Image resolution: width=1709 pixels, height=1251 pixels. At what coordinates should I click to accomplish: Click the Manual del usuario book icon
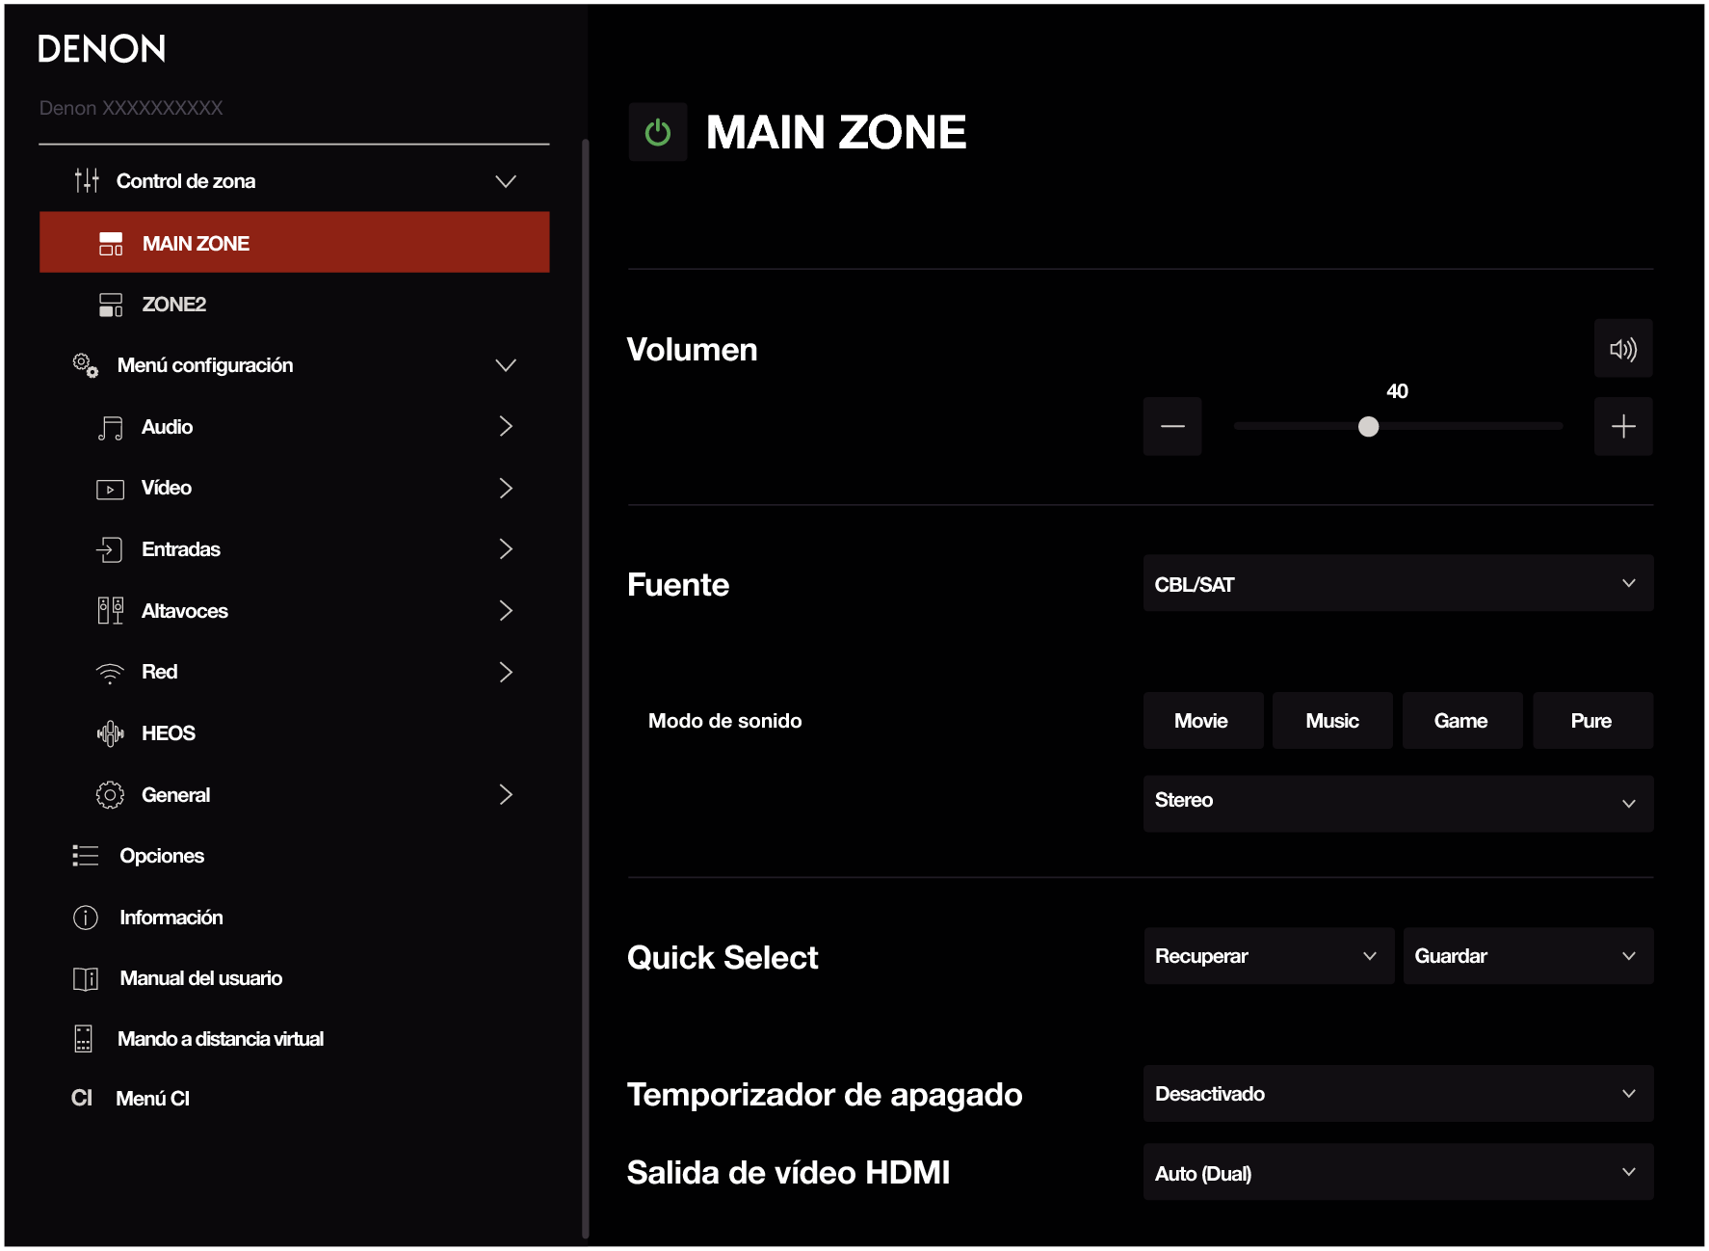click(x=86, y=979)
